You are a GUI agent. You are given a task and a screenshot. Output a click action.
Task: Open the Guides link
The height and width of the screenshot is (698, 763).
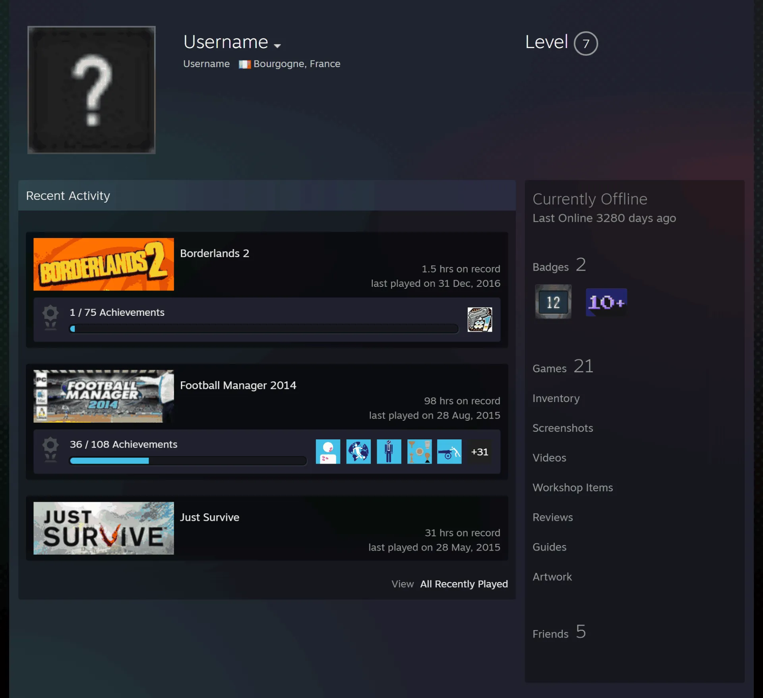[550, 547]
